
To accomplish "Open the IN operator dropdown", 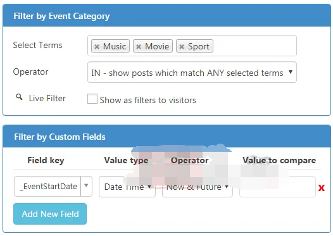I will pyautogui.click(x=192, y=72).
